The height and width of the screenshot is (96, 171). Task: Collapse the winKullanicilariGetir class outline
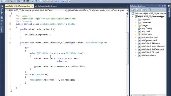tap(10, 24)
